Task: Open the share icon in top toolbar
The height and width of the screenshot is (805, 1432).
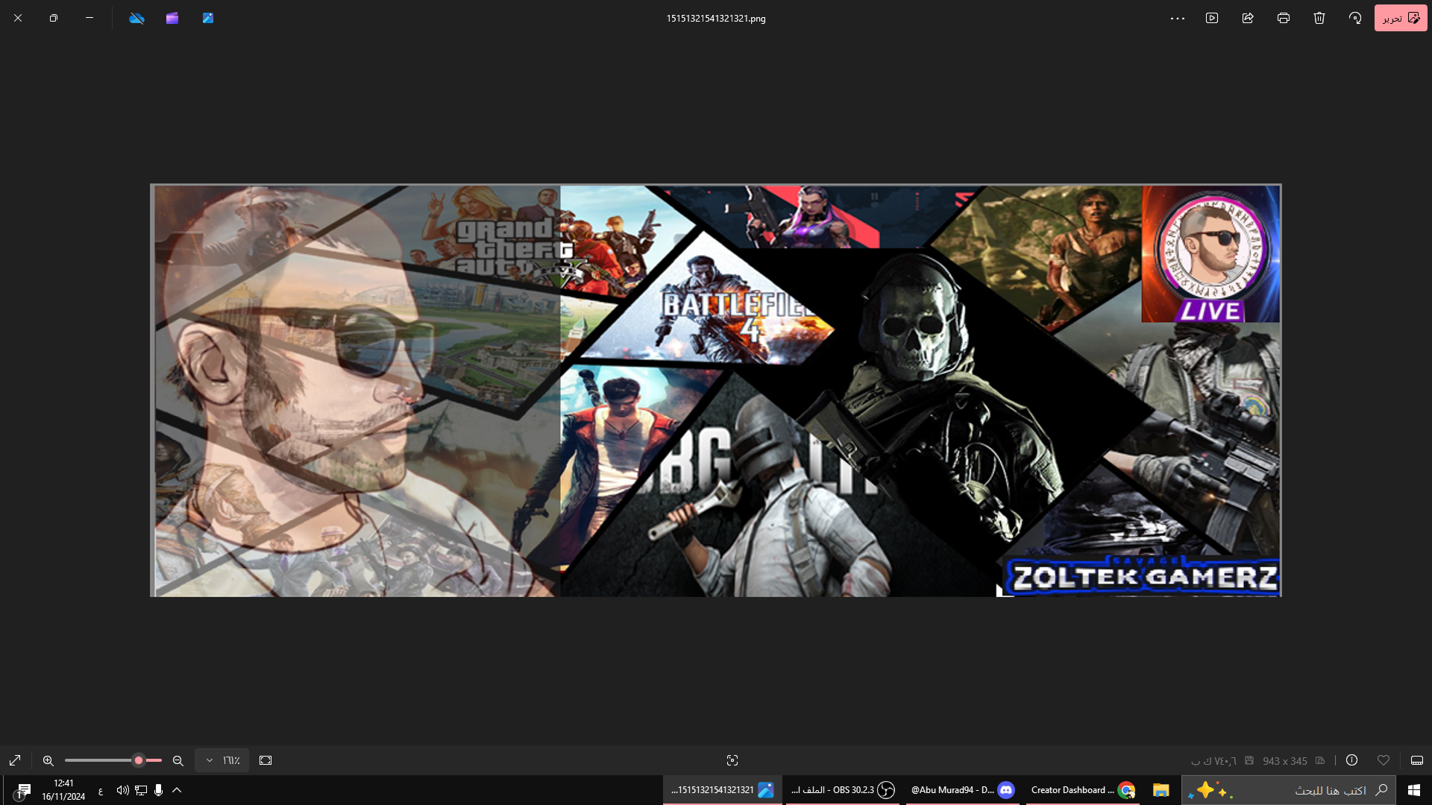Action: coord(1248,18)
